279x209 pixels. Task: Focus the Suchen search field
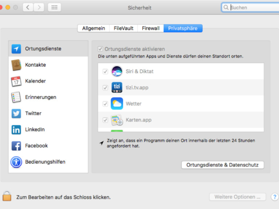tap(250, 8)
